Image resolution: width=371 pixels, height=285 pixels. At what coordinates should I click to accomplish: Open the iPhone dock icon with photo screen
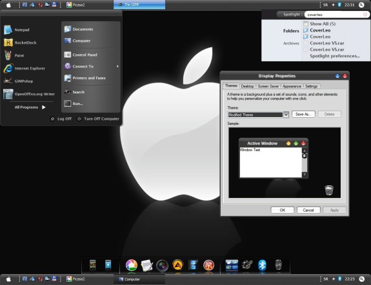click(92, 265)
